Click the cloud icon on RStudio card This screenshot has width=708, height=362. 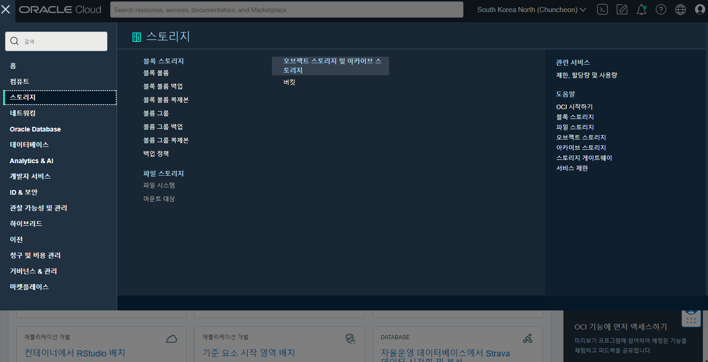[x=172, y=339]
